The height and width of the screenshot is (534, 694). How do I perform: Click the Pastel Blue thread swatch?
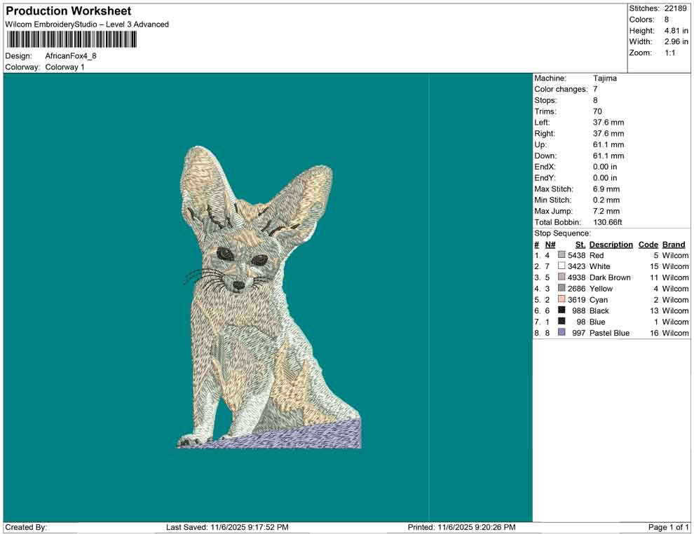[x=562, y=333]
